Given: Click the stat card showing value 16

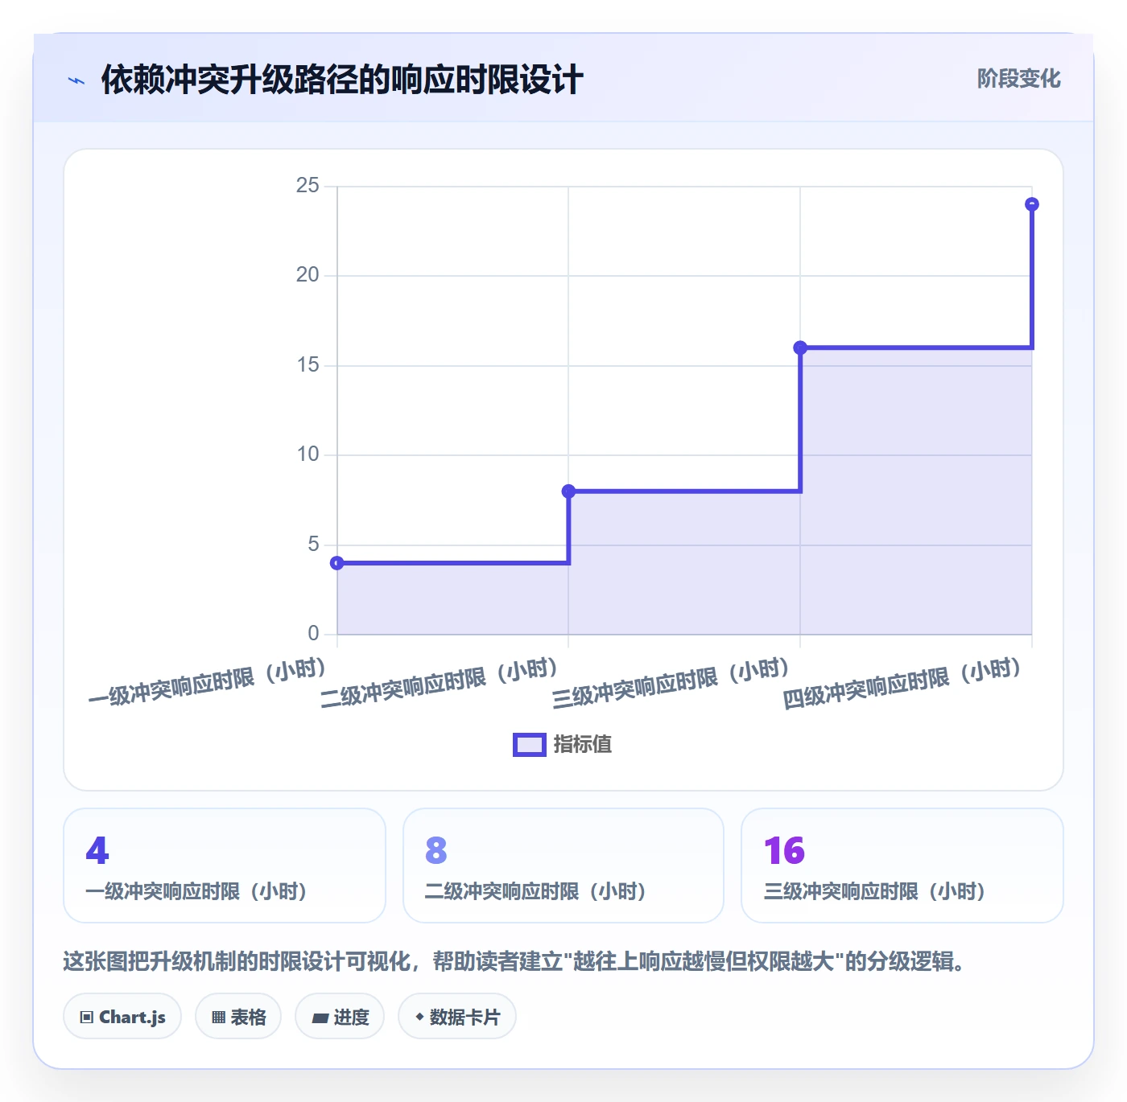Looking at the screenshot, I should click(x=902, y=866).
